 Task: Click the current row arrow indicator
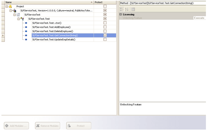coord(3,36)
